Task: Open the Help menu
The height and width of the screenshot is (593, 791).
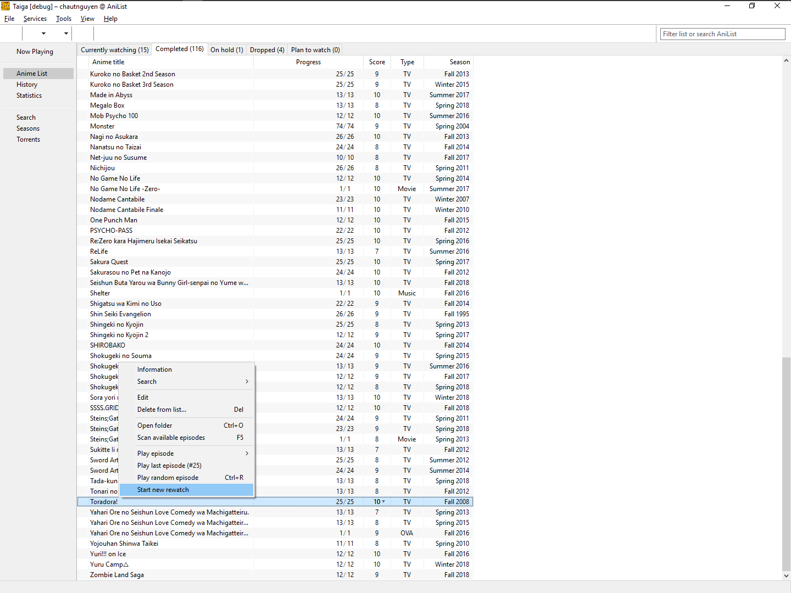Action: tap(110, 19)
